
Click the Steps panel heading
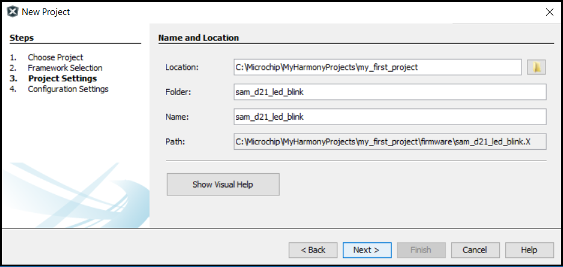[x=22, y=38]
